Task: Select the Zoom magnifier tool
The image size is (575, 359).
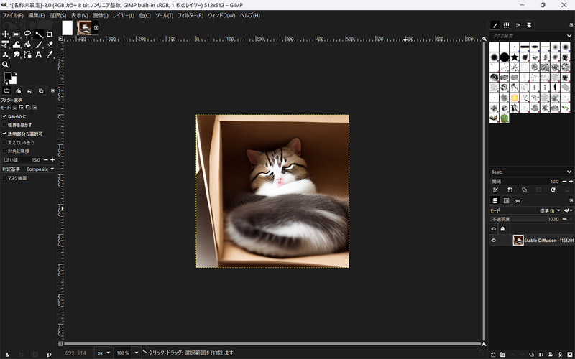Action: pos(6,65)
